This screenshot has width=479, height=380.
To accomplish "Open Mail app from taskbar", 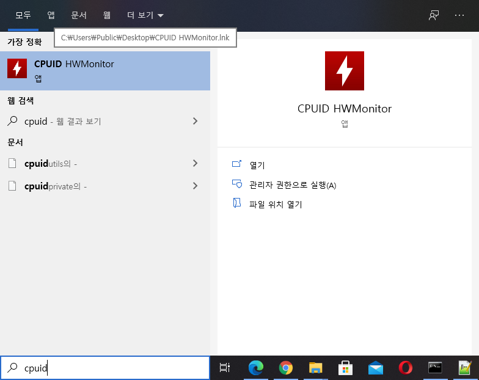I will click(375, 368).
